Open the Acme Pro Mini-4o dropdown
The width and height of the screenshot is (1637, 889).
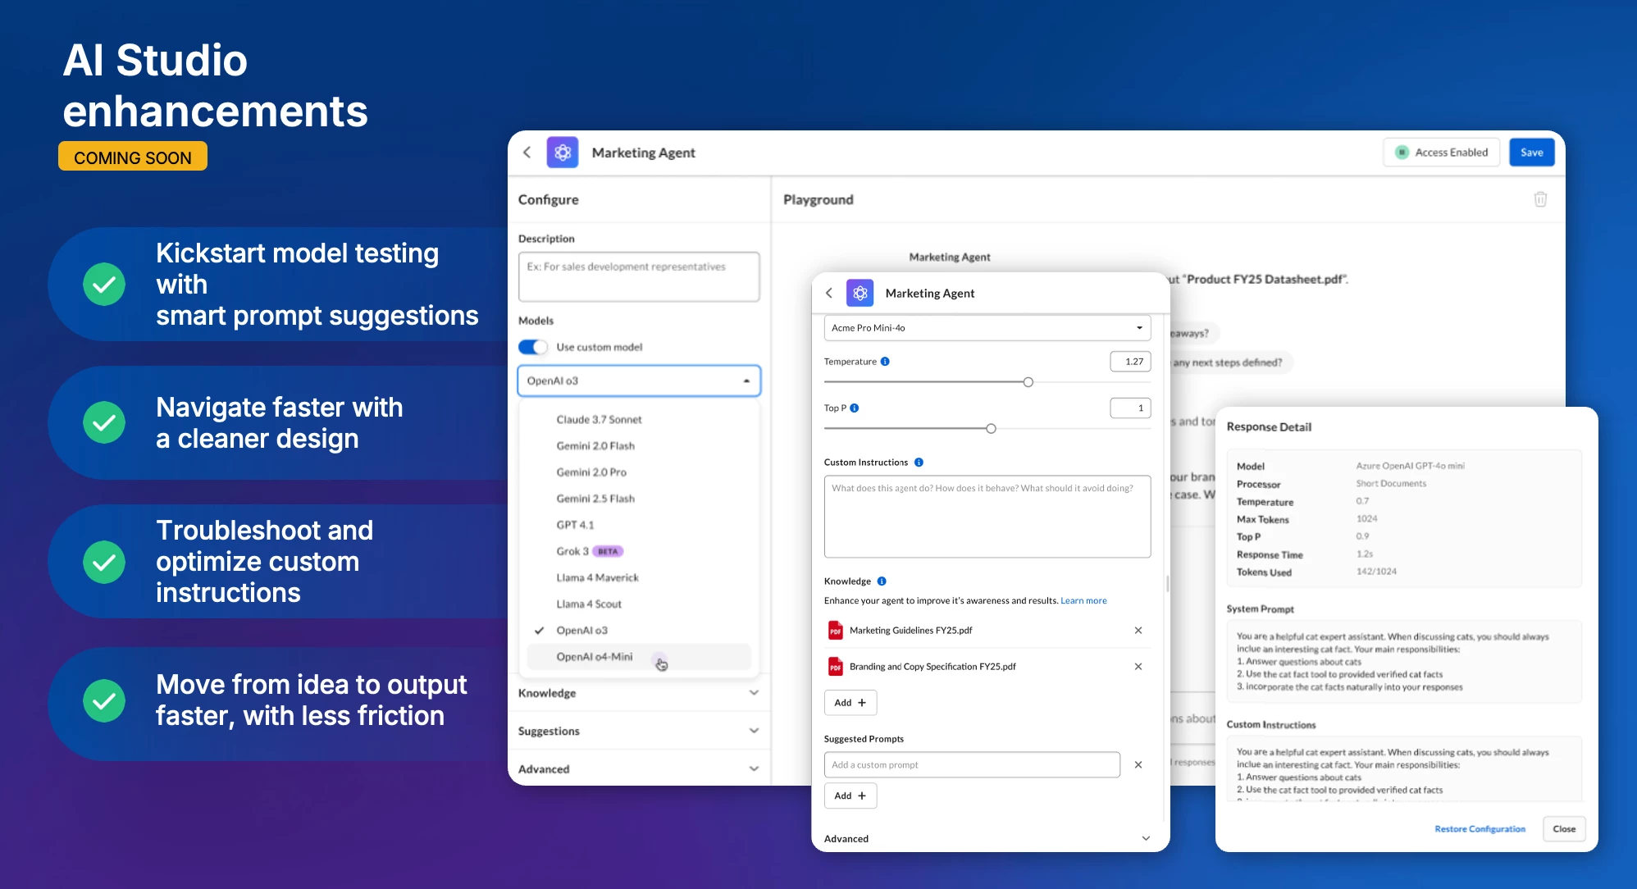pos(987,328)
